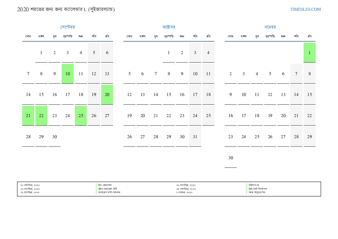The image size is (338, 239).
Task: Select September 30 date cell
Action: [x=55, y=137]
